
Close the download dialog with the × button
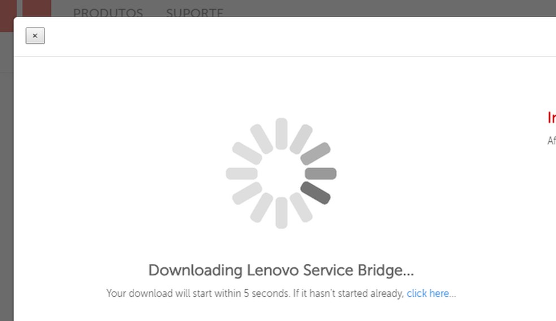[x=35, y=36]
